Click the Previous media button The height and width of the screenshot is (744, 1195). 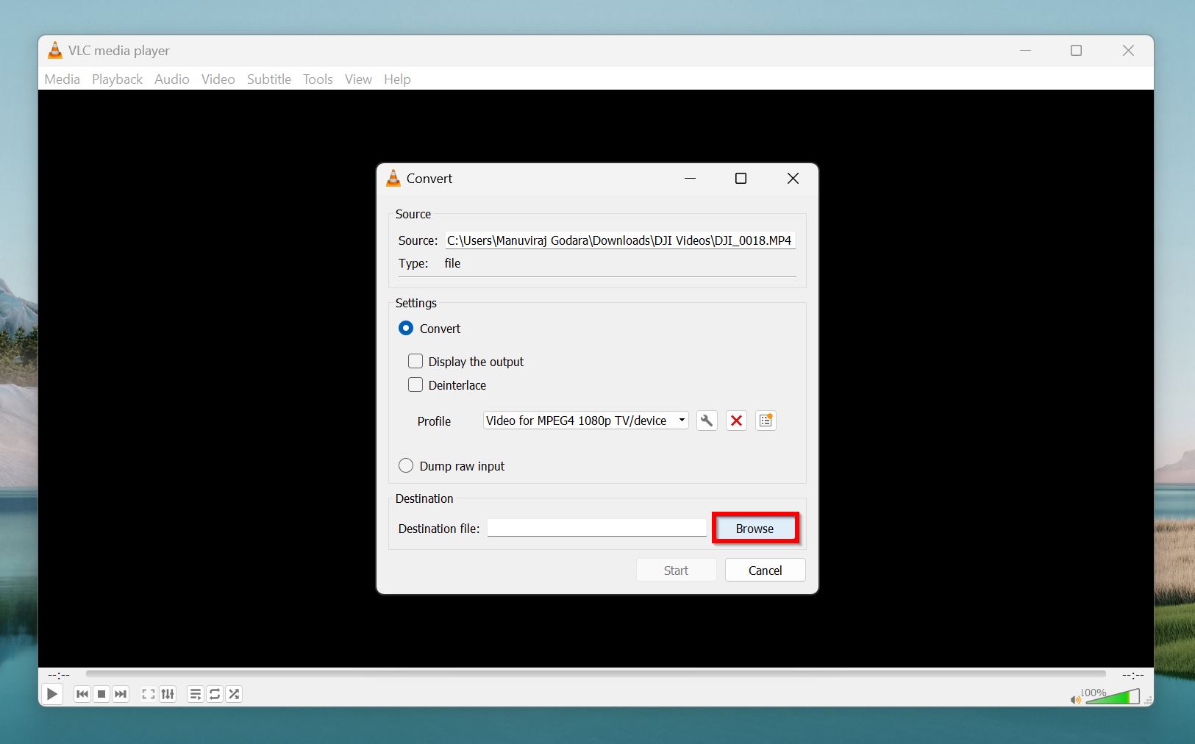pos(82,694)
